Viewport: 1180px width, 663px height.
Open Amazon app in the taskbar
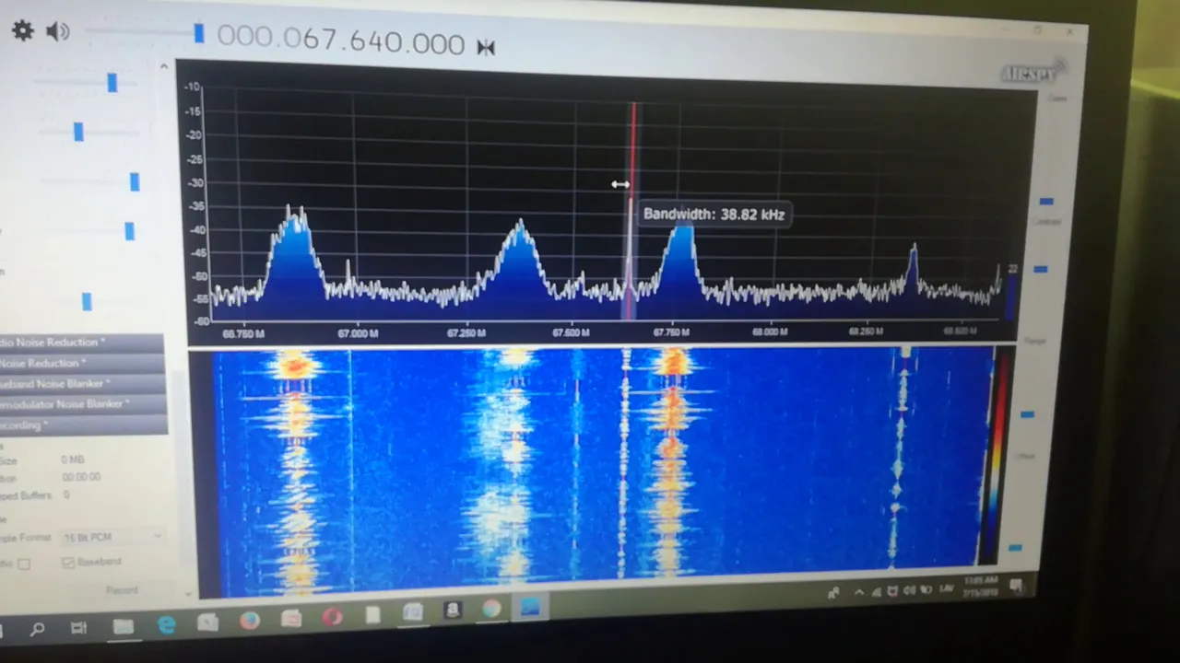[453, 611]
